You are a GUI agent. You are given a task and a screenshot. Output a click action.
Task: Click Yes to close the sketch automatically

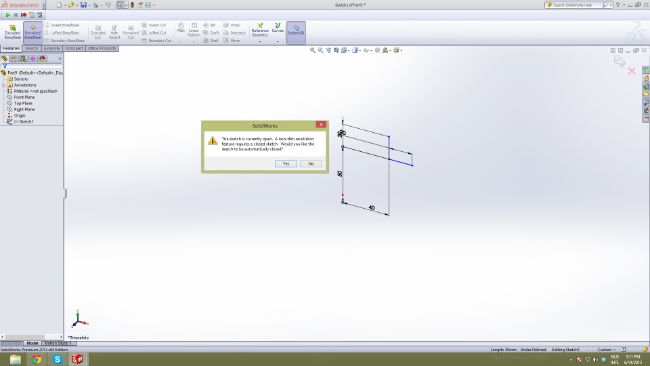tap(286, 163)
